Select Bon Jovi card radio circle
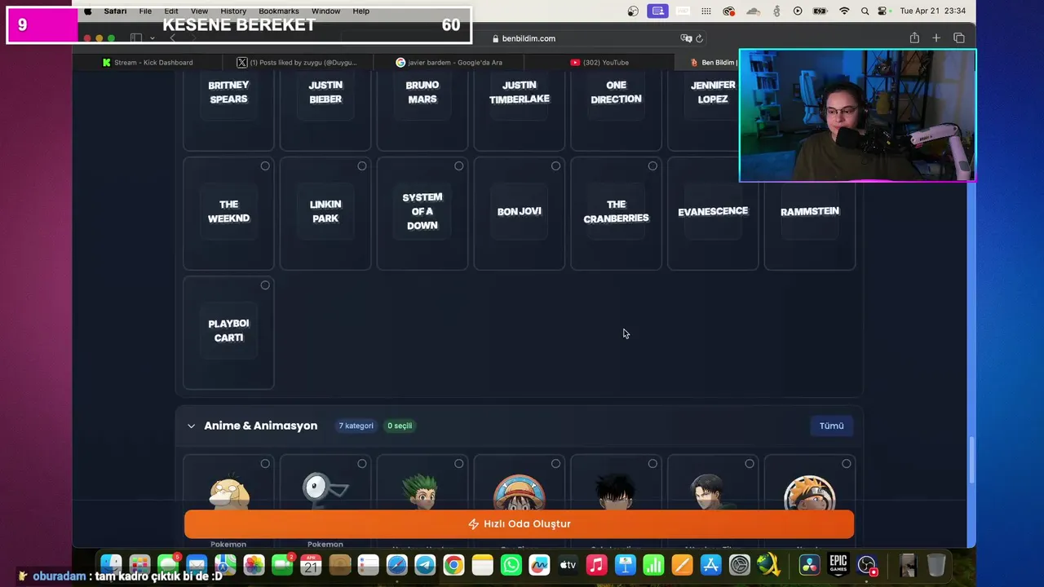Viewport: 1044px width, 587px height. (x=555, y=166)
